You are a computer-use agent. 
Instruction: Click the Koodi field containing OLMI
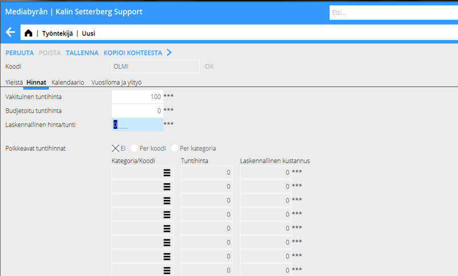pos(156,66)
